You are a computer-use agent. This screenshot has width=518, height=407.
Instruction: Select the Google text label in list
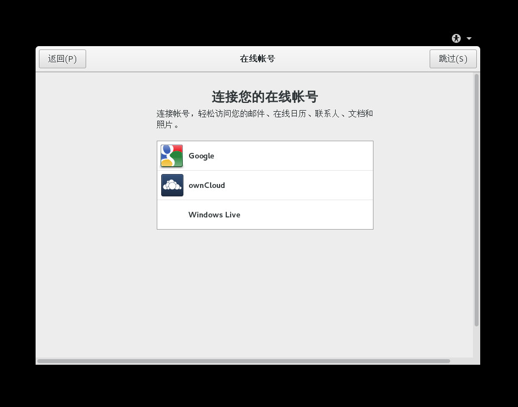(201, 156)
